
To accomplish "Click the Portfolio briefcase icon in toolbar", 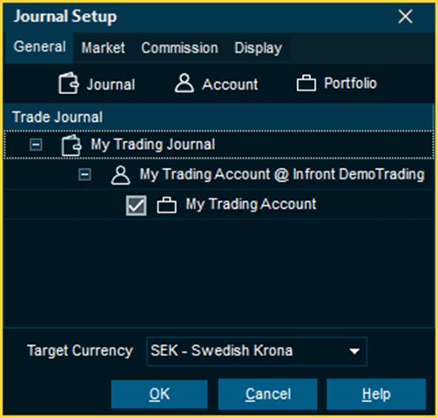I will 306,83.
